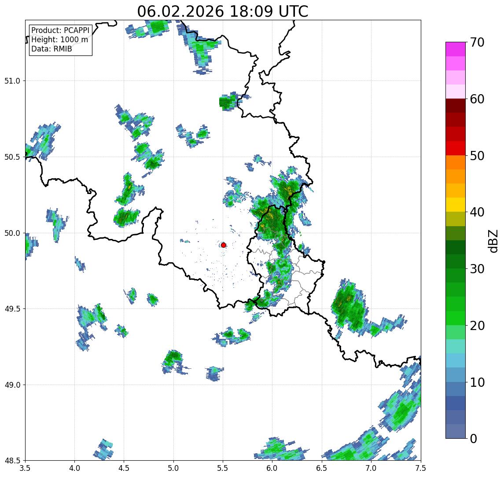Image resolution: width=504 pixels, height=477 pixels.
Task: Click the colorbar tick label 30
Action: [x=477, y=269]
